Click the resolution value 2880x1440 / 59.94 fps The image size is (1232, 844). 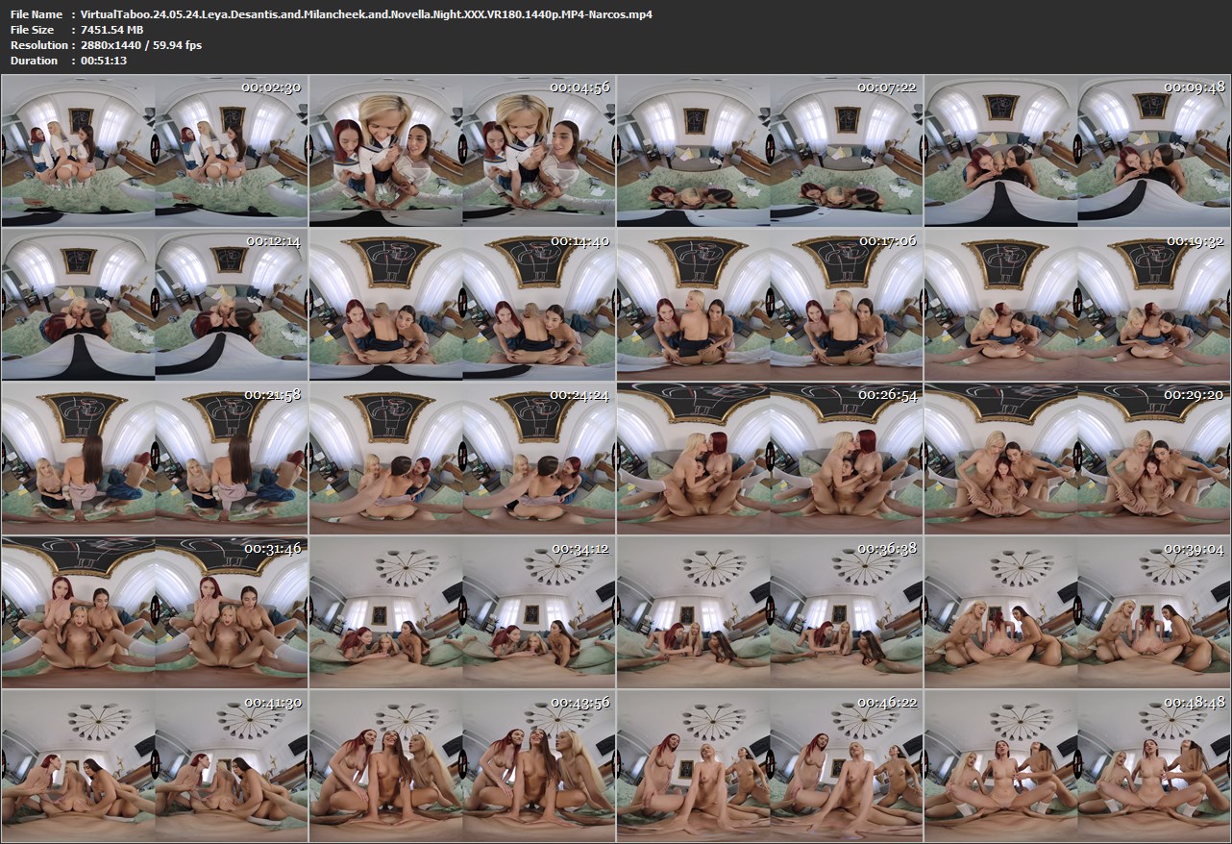click(141, 45)
